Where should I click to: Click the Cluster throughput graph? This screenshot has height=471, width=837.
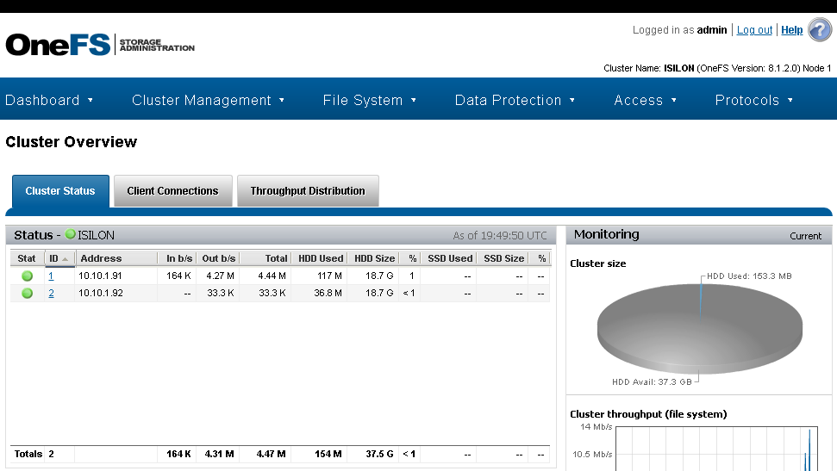click(716, 448)
